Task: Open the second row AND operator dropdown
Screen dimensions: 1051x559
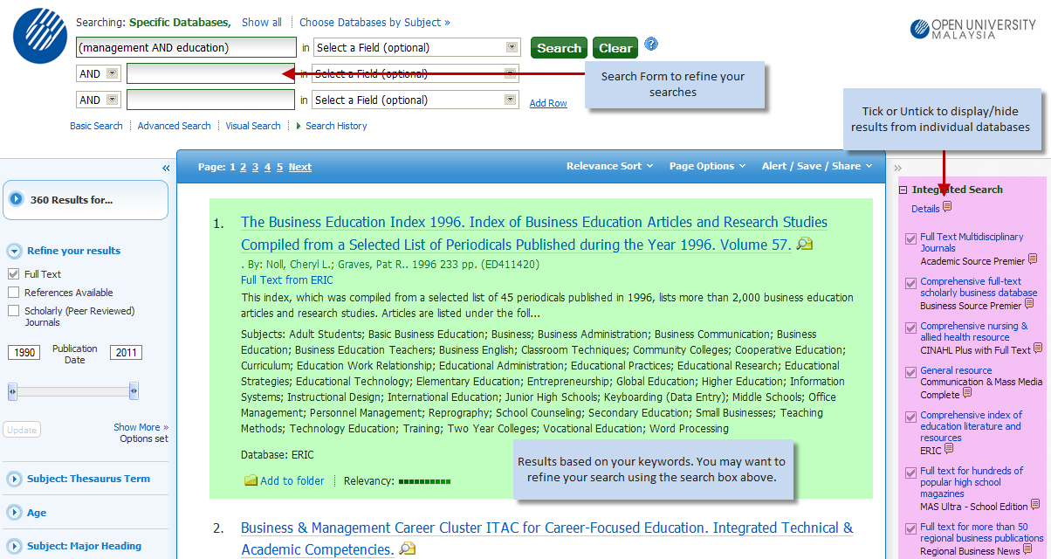Action: [99, 73]
